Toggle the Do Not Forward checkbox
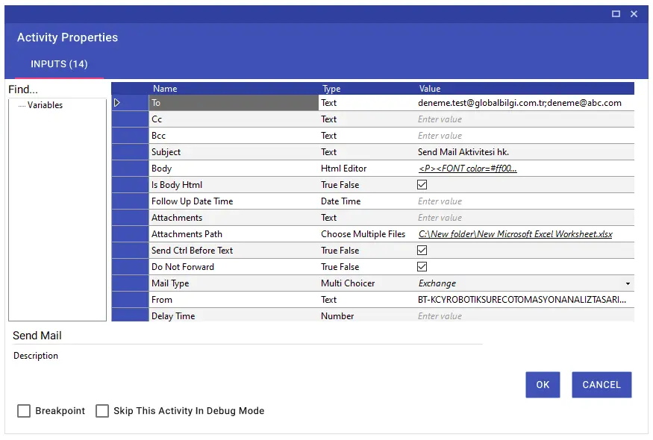This screenshot has height=440, width=653. (x=422, y=267)
